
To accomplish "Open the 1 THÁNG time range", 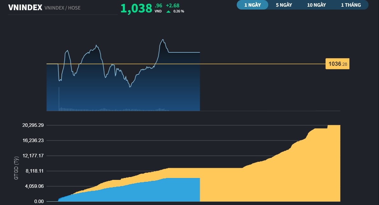I will click(351, 5).
